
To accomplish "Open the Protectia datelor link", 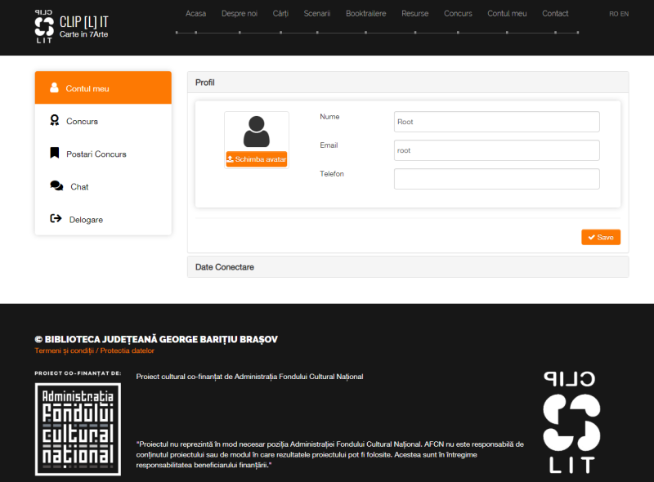I will coord(128,350).
